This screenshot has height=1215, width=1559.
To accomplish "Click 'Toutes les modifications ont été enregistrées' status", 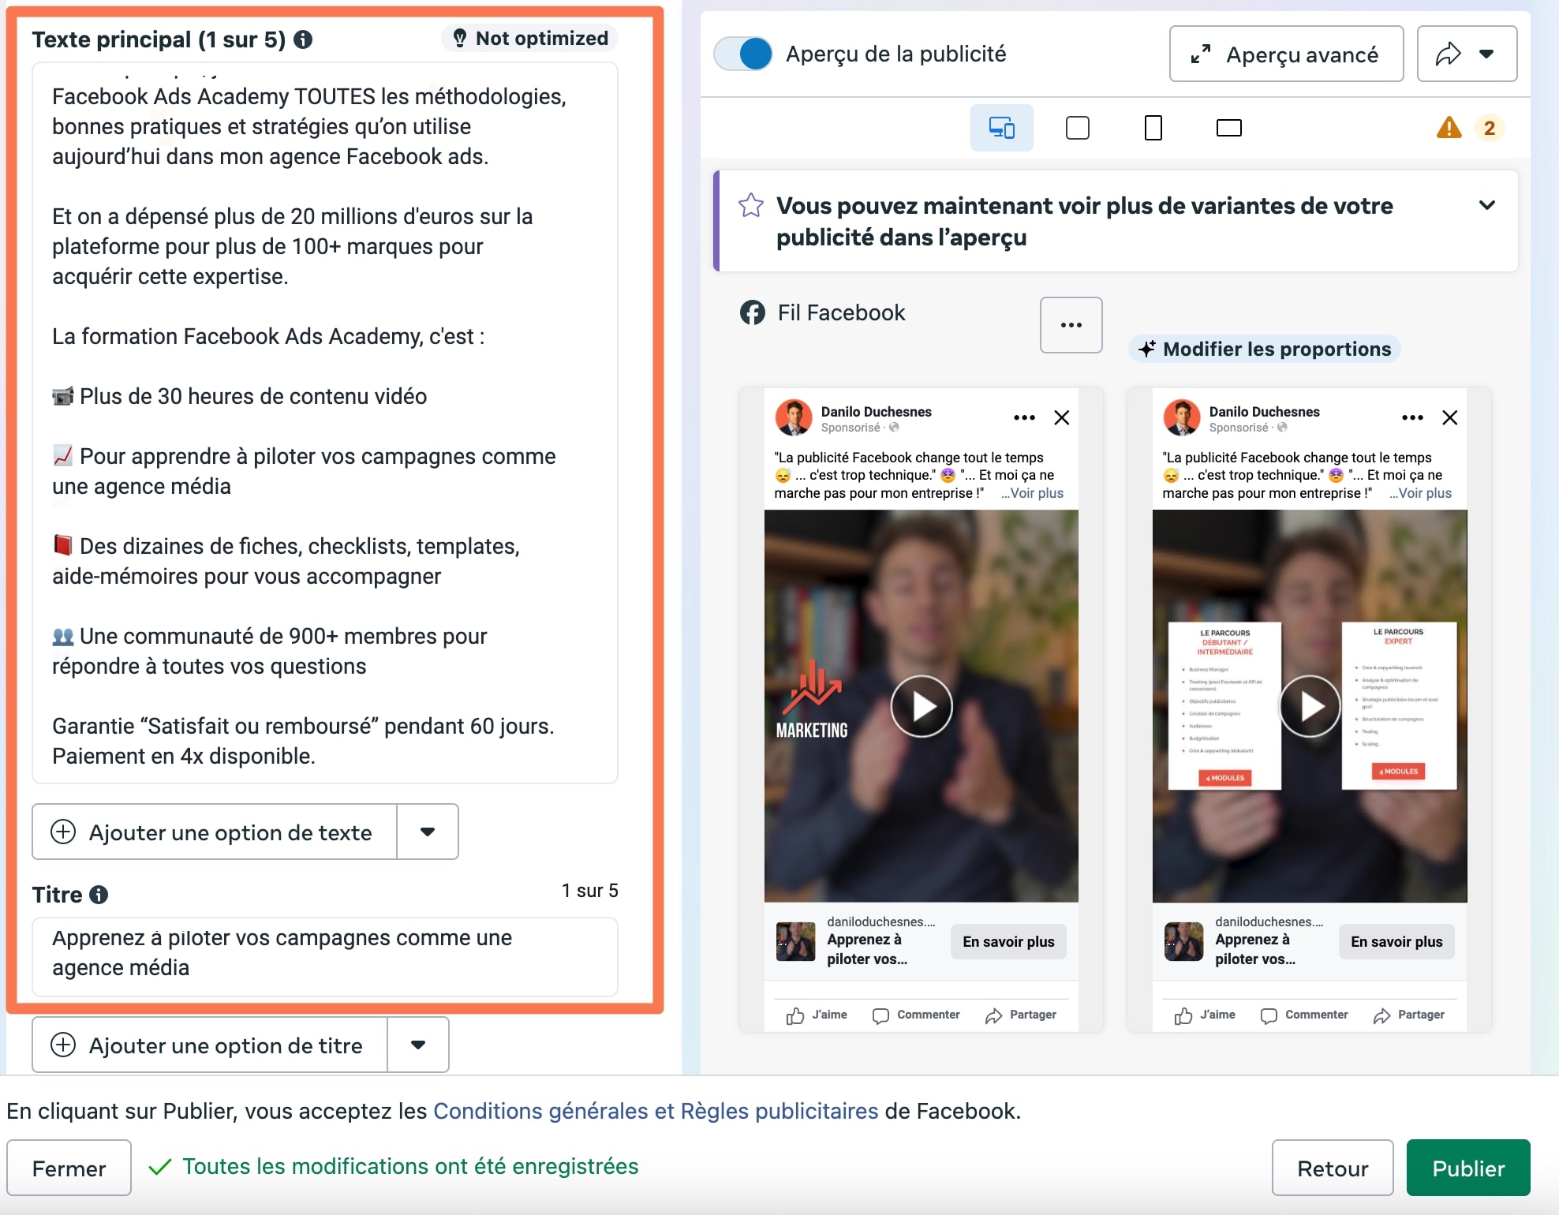I will (410, 1166).
